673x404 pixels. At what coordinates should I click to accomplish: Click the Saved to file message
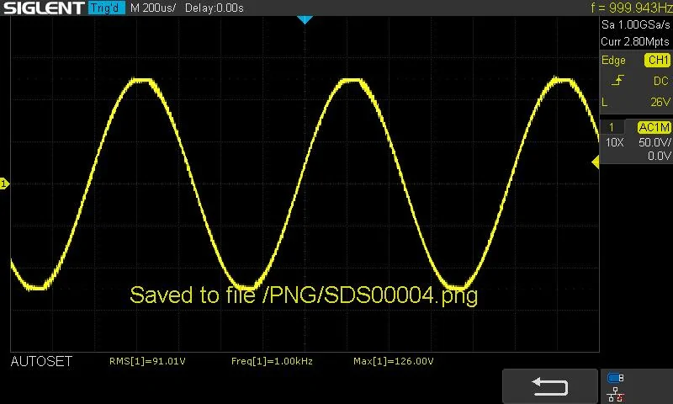tap(304, 295)
